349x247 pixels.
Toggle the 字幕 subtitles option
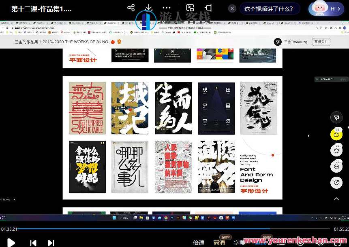pos(240,243)
